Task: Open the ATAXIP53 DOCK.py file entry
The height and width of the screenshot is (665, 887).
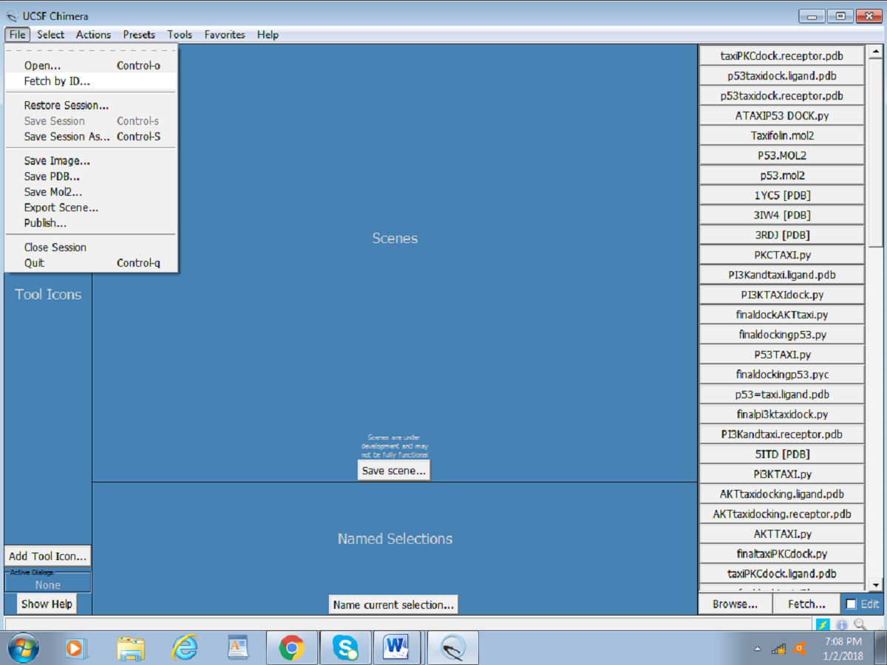Action: click(781, 115)
